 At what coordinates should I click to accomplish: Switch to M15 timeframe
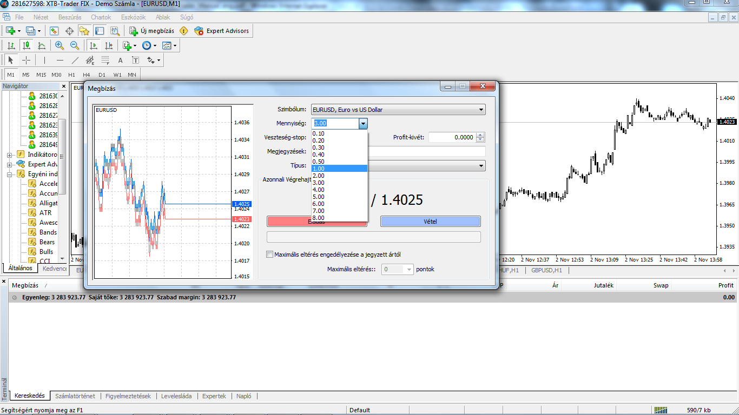point(41,75)
